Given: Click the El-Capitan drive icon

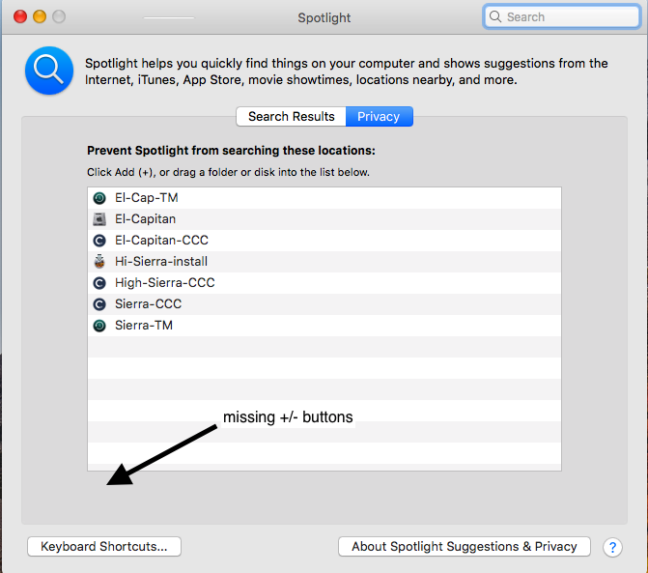Looking at the screenshot, I should tap(99, 219).
